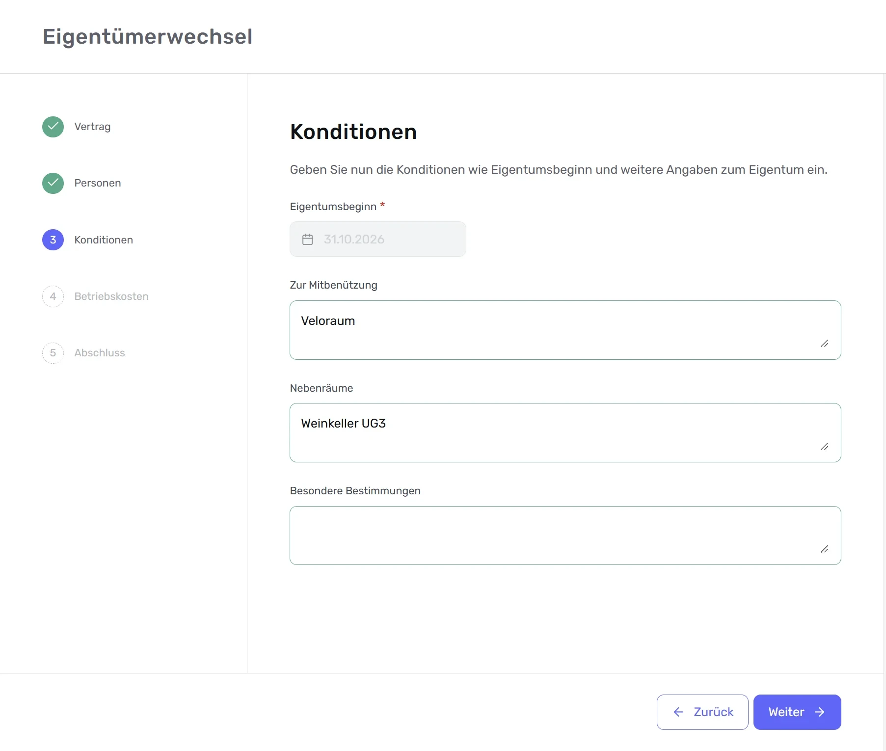Click the Zur Mitbenützung field label
Screen dimensions: 886x751
[334, 285]
